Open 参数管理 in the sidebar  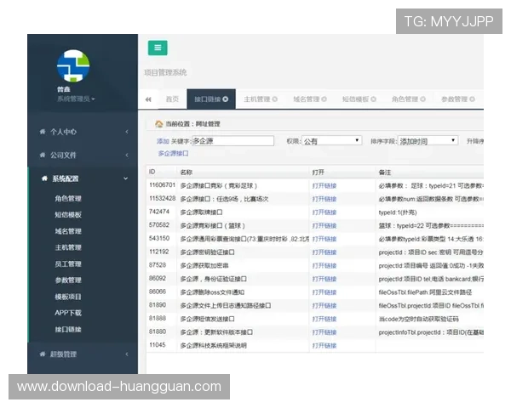point(68,280)
